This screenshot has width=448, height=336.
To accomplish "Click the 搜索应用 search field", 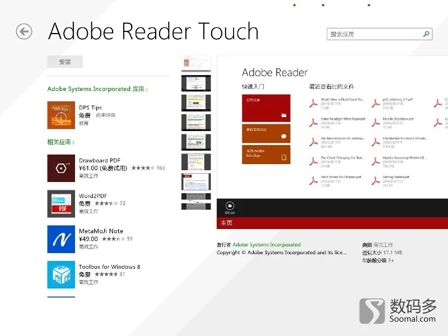I will [380, 34].
